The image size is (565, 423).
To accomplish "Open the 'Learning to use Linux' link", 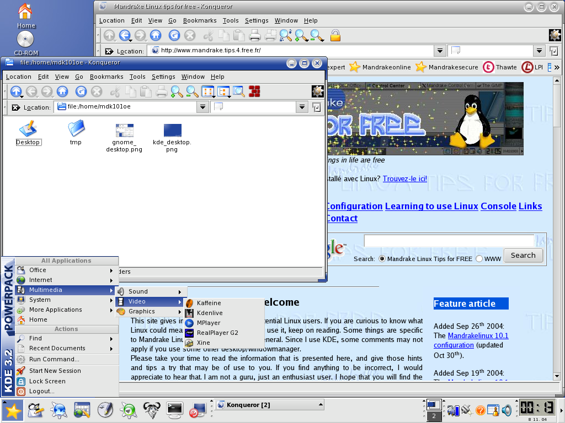I will (431, 206).
